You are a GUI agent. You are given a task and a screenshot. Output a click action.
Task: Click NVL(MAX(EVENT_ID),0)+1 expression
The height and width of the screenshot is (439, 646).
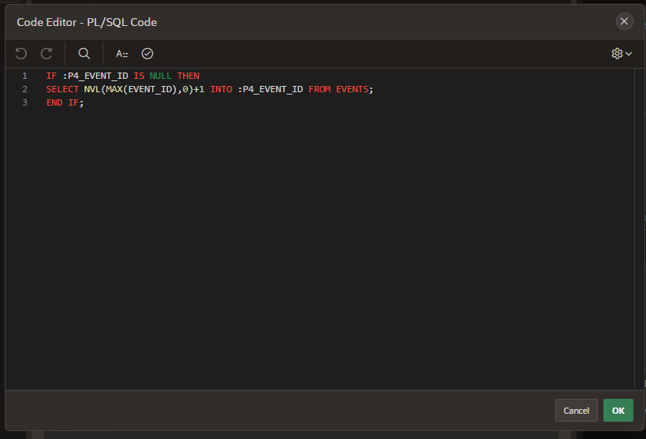[144, 89]
